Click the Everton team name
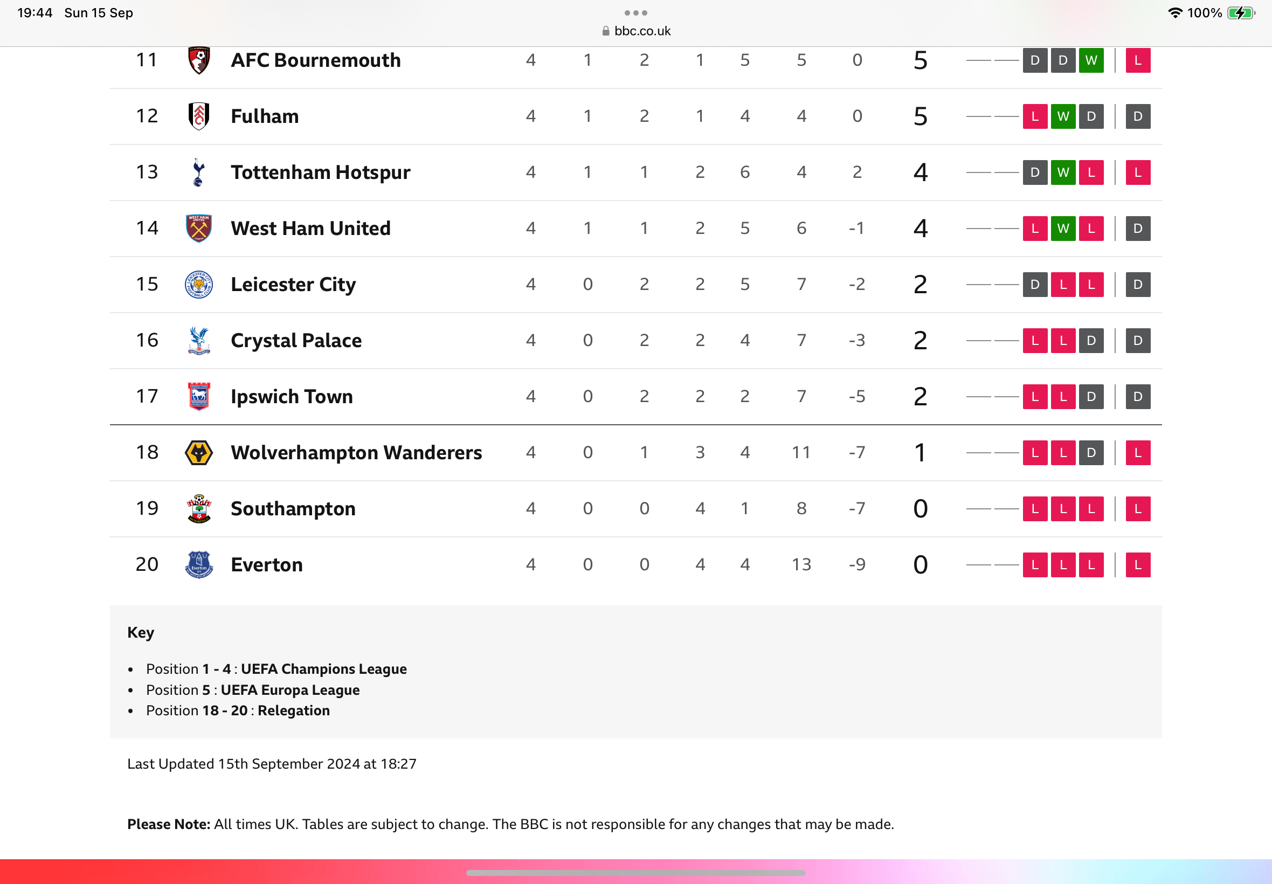Viewport: 1272px width, 884px height. pyautogui.click(x=267, y=564)
